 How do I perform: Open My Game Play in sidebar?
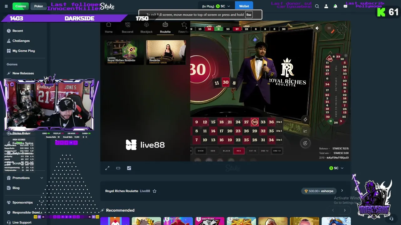23,51
